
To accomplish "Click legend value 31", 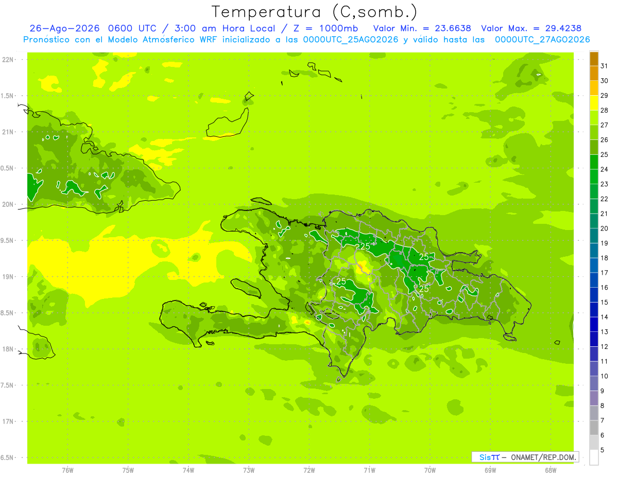I will click(605, 66).
